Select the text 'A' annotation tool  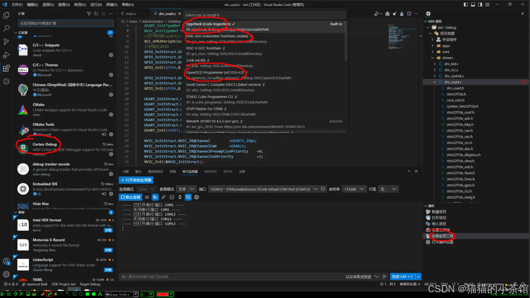coord(100,294)
